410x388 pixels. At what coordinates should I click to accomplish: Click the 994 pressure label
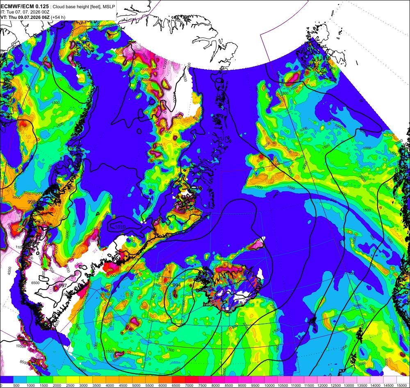(177, 285)
